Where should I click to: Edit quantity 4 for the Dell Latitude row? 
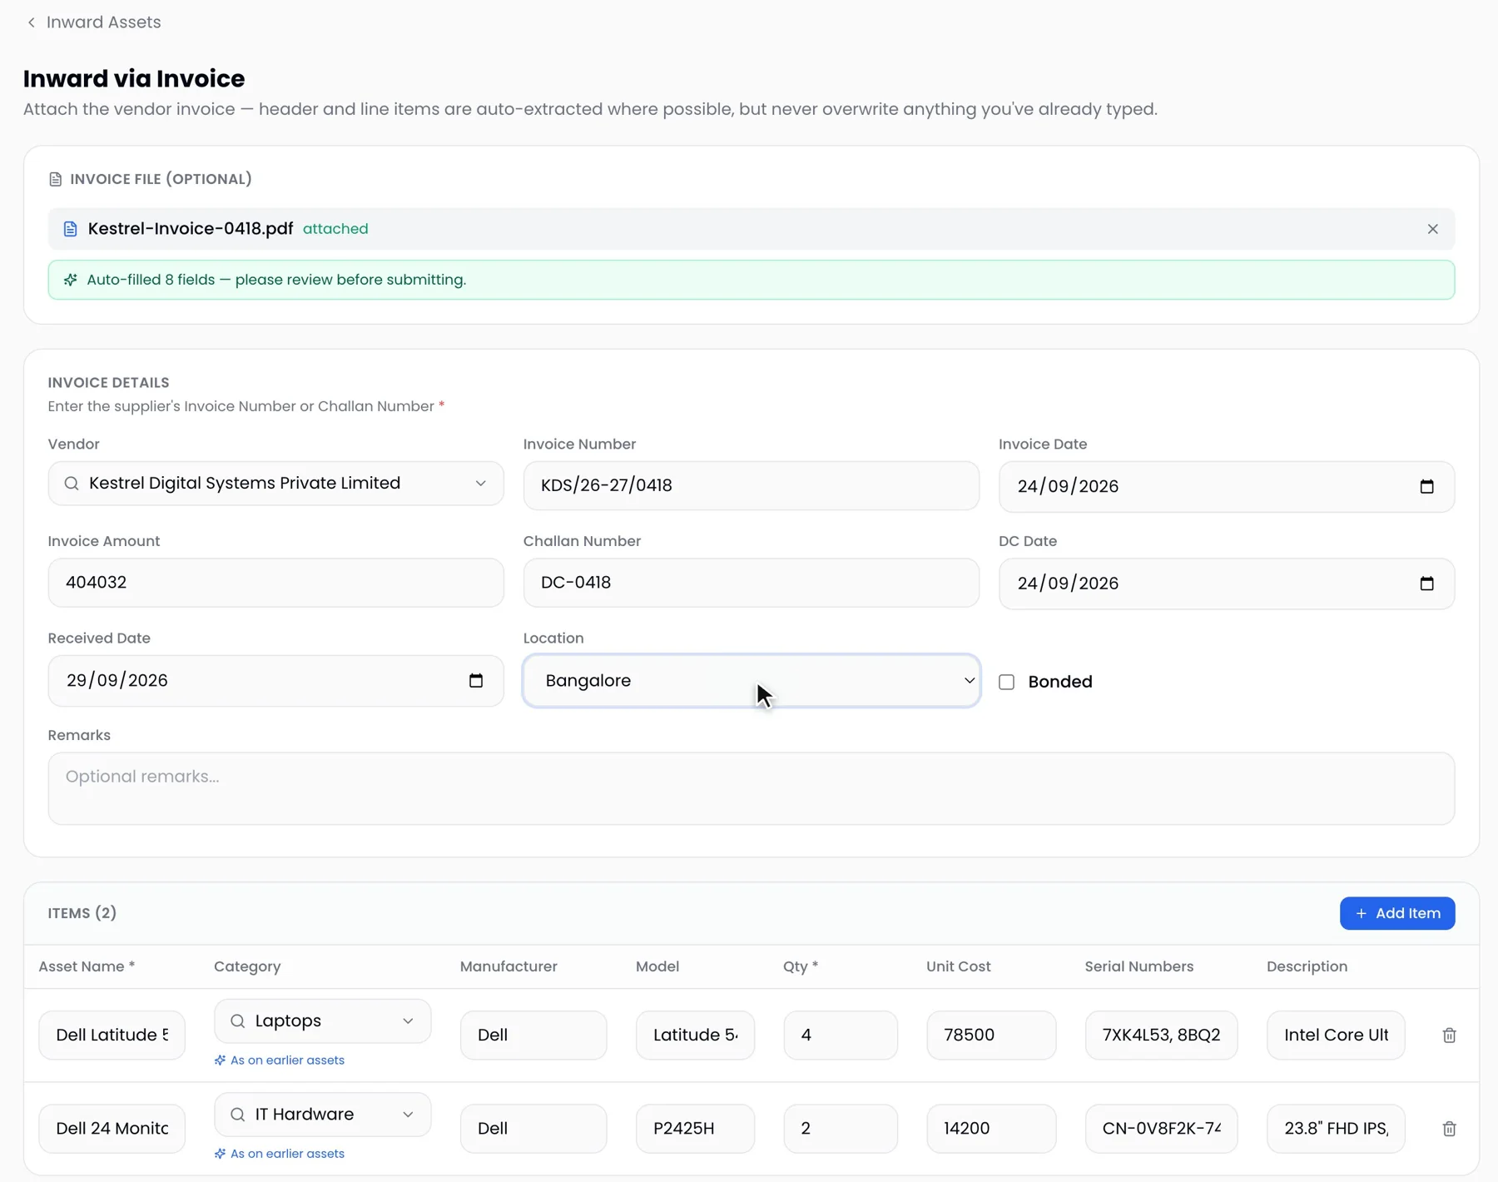(841, 1035)
